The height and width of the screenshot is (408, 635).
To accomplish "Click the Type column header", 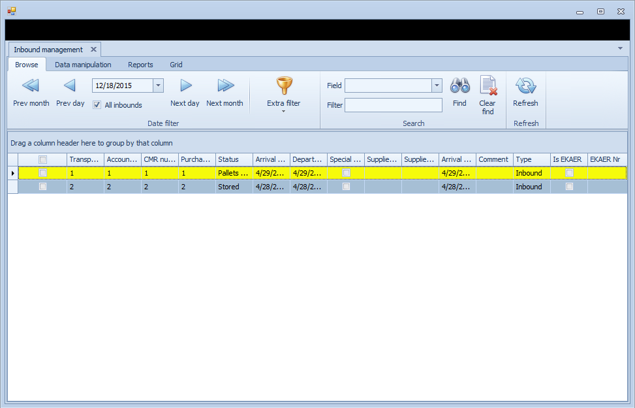I will point(531,159).
